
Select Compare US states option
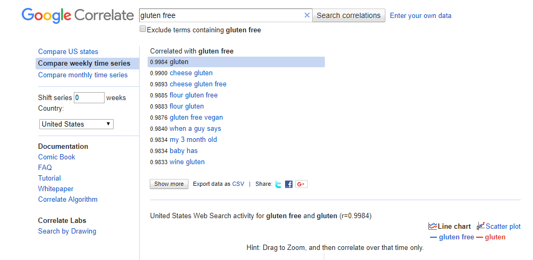68,51
